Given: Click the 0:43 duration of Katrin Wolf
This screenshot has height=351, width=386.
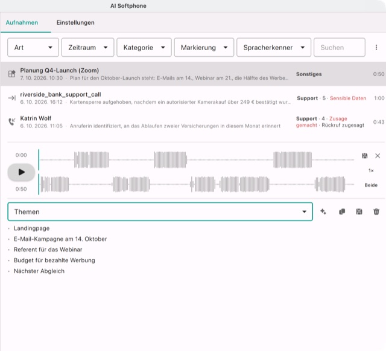Looking at the screenshot, I should tap(379, 122).
